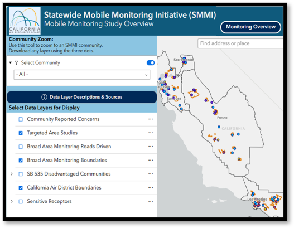
Task: Click the info icon on Data Layer Descriptions
Action: pyautogui.click(x=44, y=97)
